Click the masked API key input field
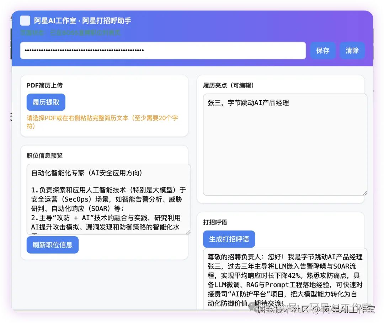This screenshot has width=384, height=323. tap(163, 50)
